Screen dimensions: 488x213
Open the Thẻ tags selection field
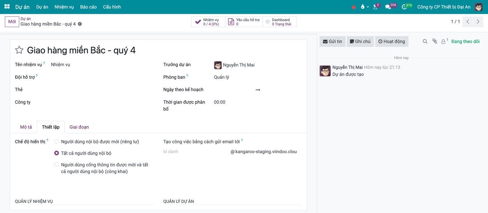[102, 90]
